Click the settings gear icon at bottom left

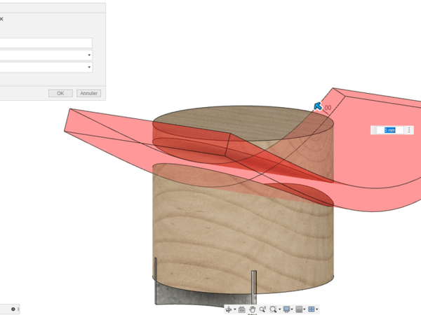coord(13,309)
